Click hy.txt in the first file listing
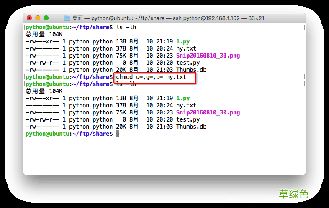Image resolution: width=329 pixels, height=208 pixels. point(186,49)
